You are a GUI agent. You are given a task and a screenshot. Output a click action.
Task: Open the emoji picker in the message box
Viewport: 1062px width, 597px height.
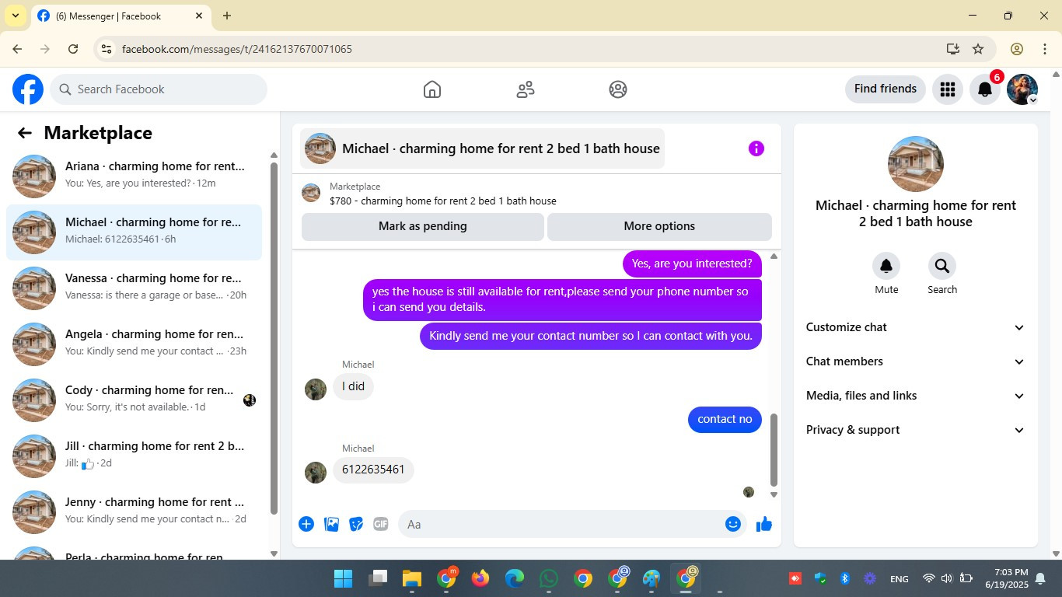[x=732, y=524]
